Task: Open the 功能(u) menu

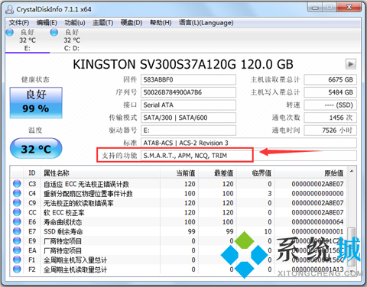Action: click(x=75, y=23)
